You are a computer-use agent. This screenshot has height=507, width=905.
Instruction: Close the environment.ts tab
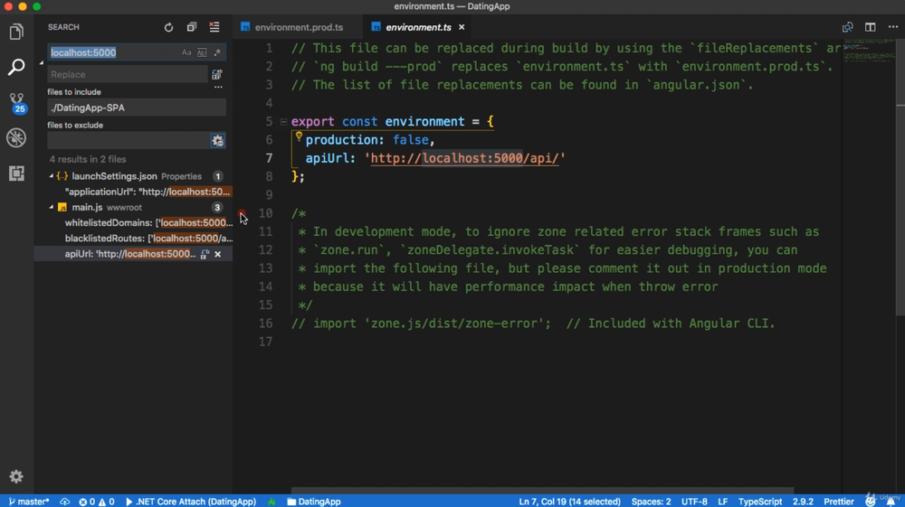(462, 27)
